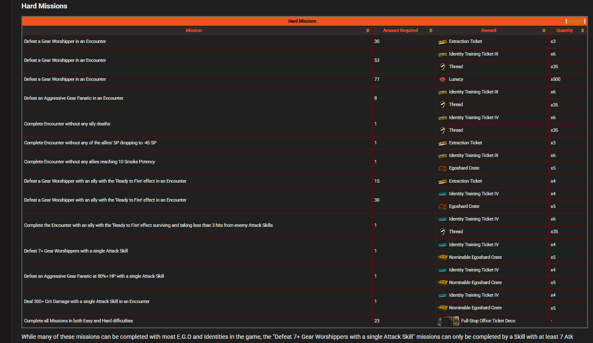Click Nominable Egoshard Crate icon in 300+ Crit row
This screenshot has width=593, height=343.
(442, 308)
